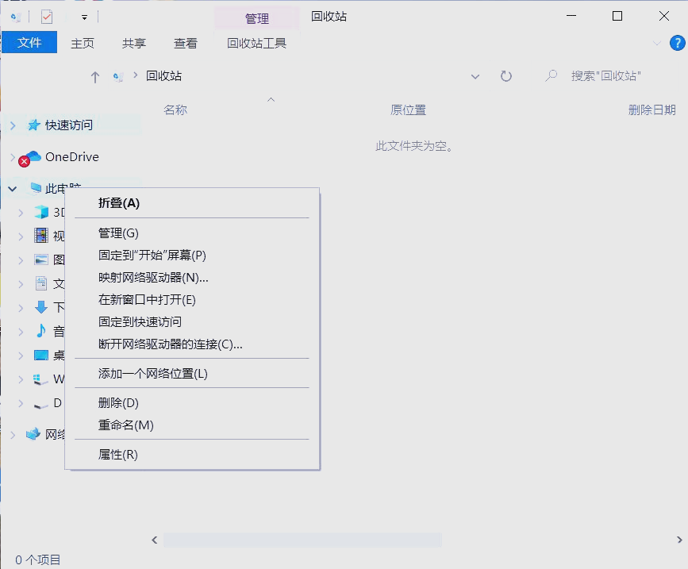Open the 回收站工具 ribbon tab
688x569 pixels.
256,43
